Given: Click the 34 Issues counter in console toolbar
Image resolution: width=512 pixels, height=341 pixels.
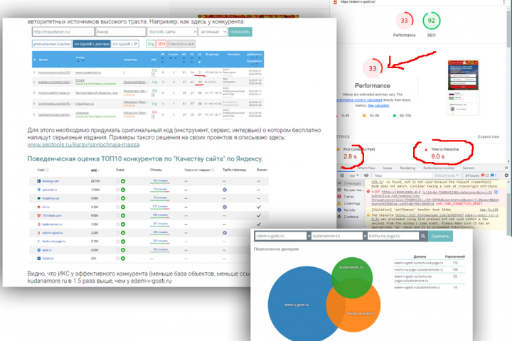Looking at the screenshot, I should (x=481, y=175).
